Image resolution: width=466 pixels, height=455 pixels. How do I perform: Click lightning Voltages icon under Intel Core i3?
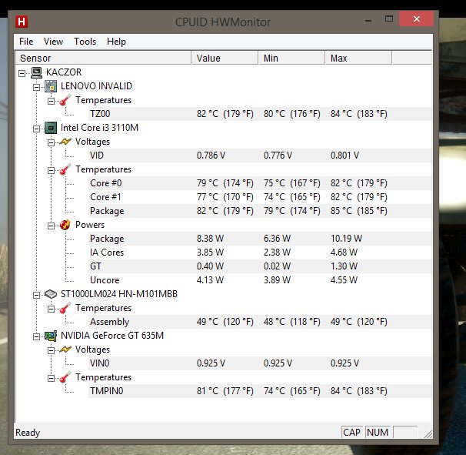65,142
